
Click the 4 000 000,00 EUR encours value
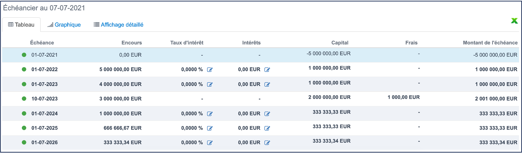pos(121,84)
